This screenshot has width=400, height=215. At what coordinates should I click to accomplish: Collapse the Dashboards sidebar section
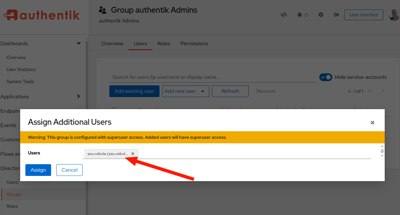pyautogui.click(x=78, y=43)
